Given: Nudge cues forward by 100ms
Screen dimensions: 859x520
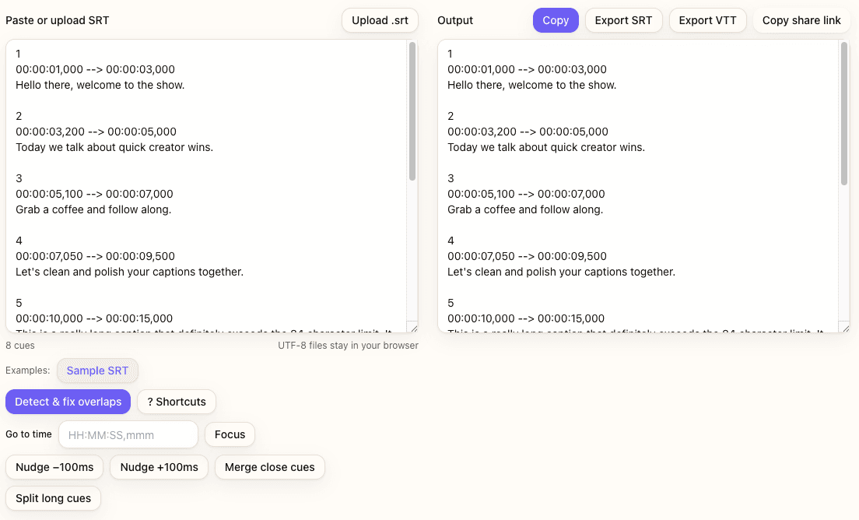Looking at the screenshot, I should pyautogui.click(x=159, y=467).
